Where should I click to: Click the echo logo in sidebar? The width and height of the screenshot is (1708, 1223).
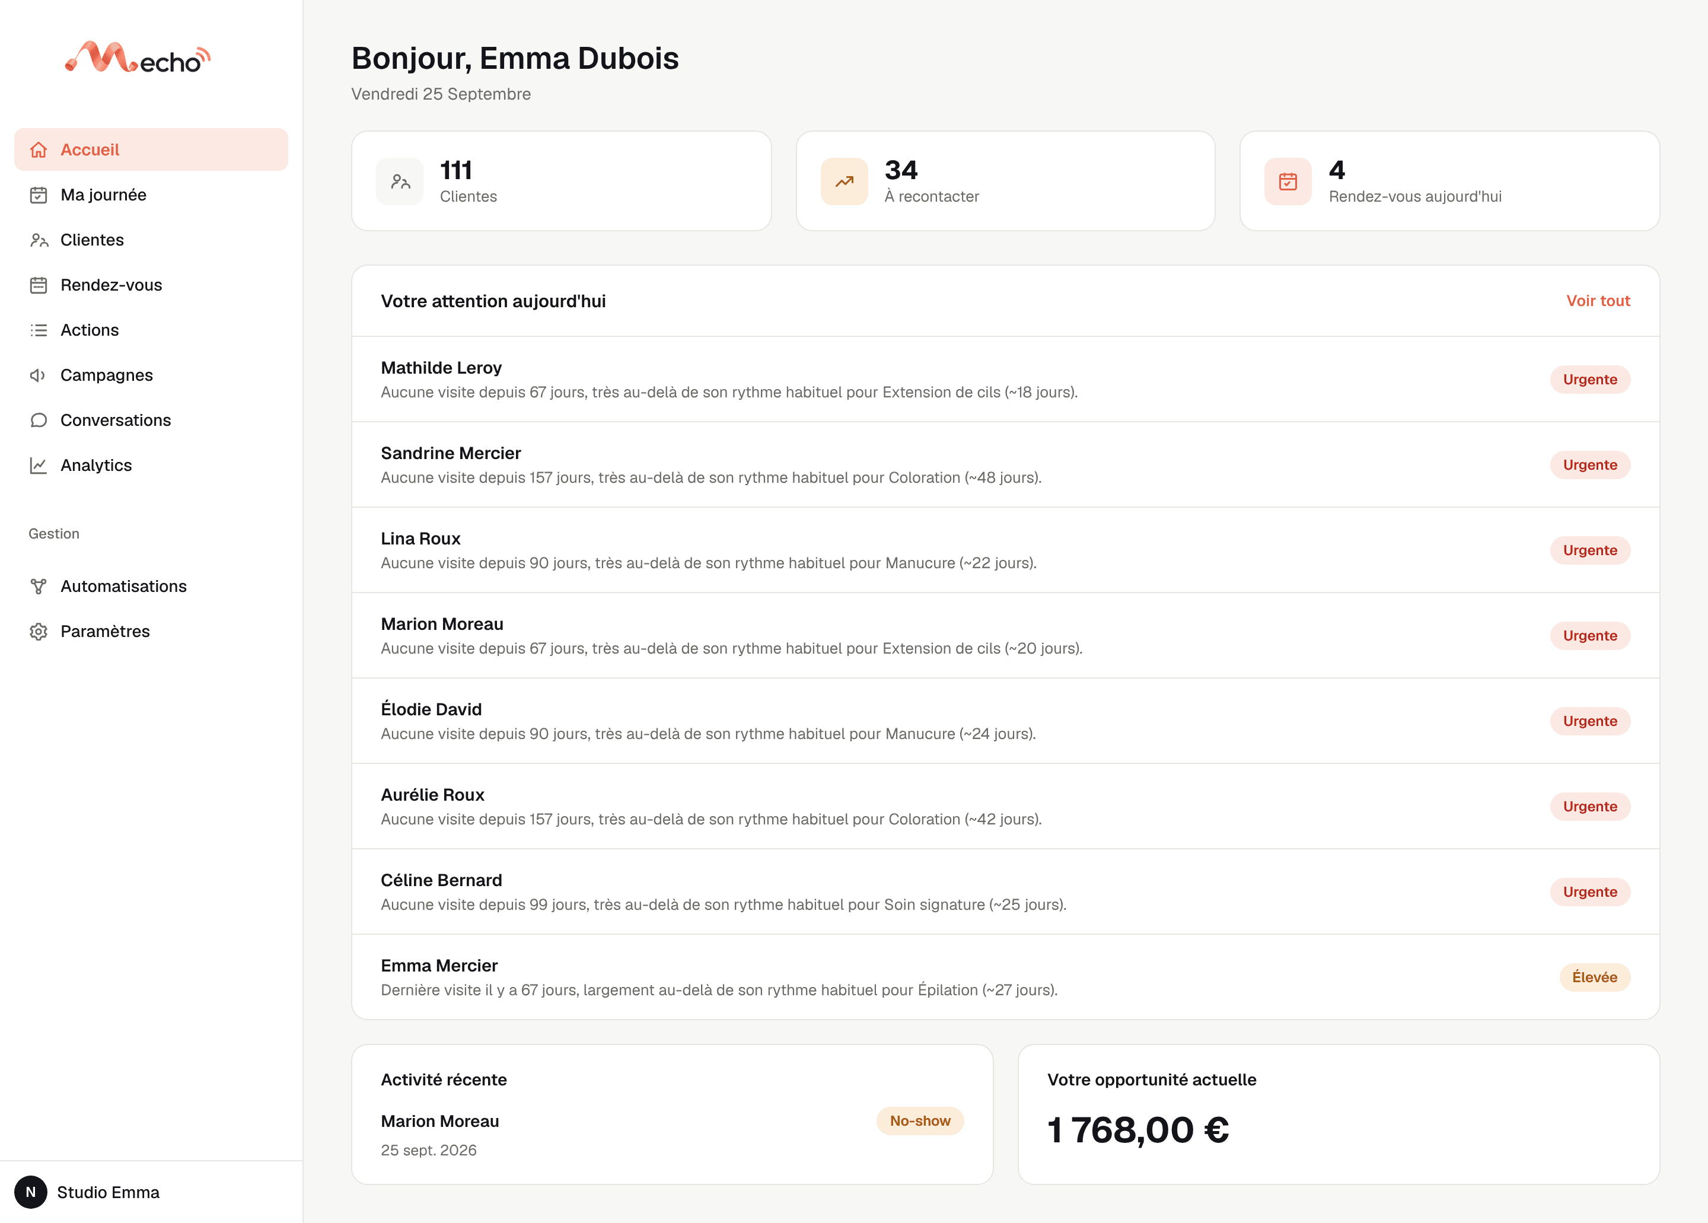click(x=138, y=57)
